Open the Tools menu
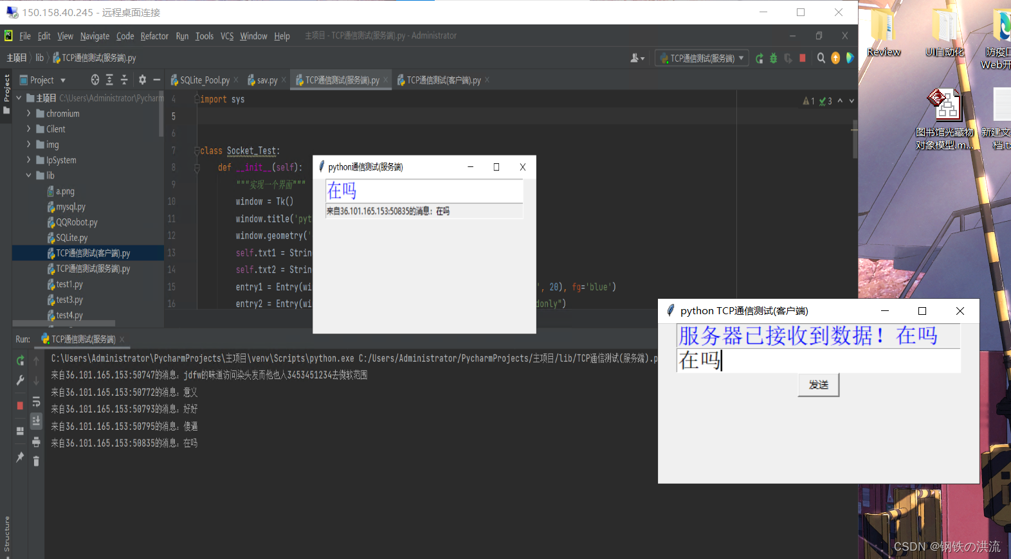1011x559 pixels. pyautogui.click(x=205, y=36)
